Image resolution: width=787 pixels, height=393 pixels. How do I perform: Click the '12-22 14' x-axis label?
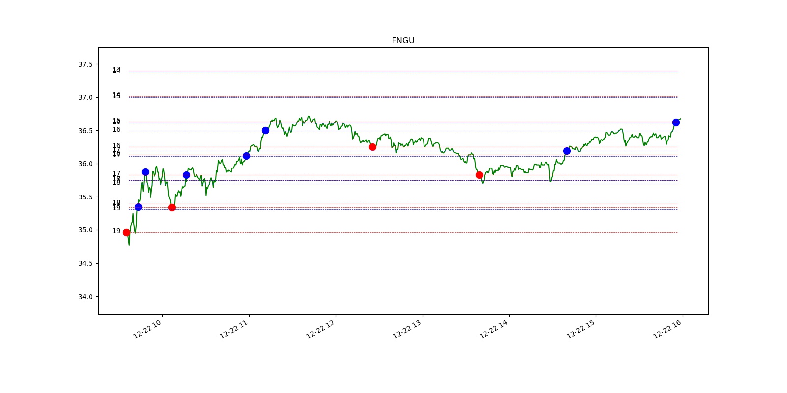pos(493,329)
